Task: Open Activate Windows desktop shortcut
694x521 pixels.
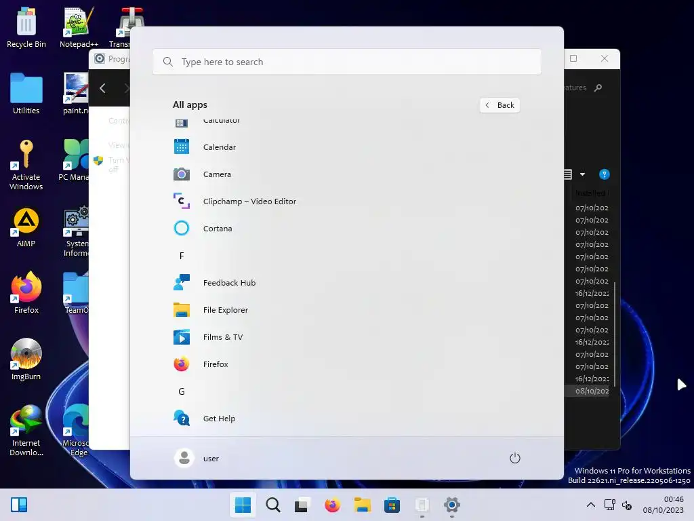Action: click(26, 165)
